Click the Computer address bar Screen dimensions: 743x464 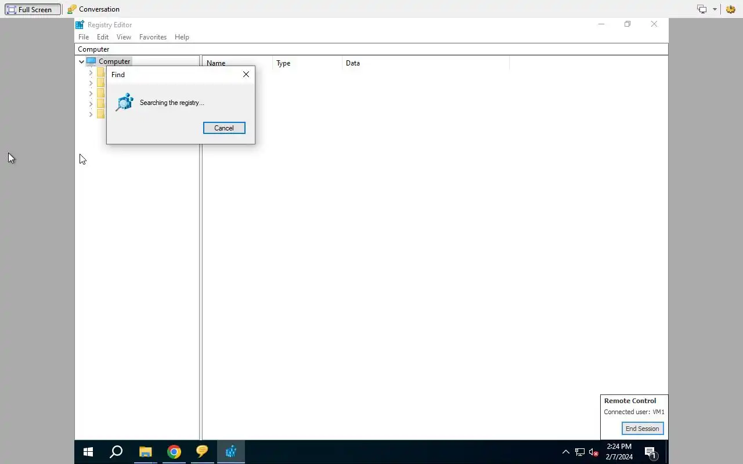[x=371, y=49]
